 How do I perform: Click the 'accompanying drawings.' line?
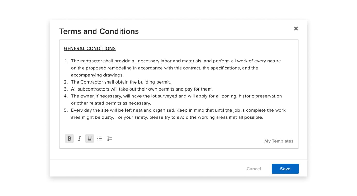coord(97,75)
